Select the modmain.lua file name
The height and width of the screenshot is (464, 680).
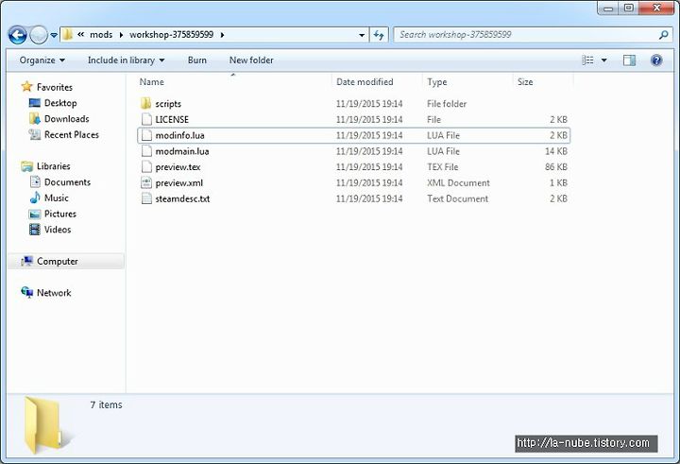point(182,151)
